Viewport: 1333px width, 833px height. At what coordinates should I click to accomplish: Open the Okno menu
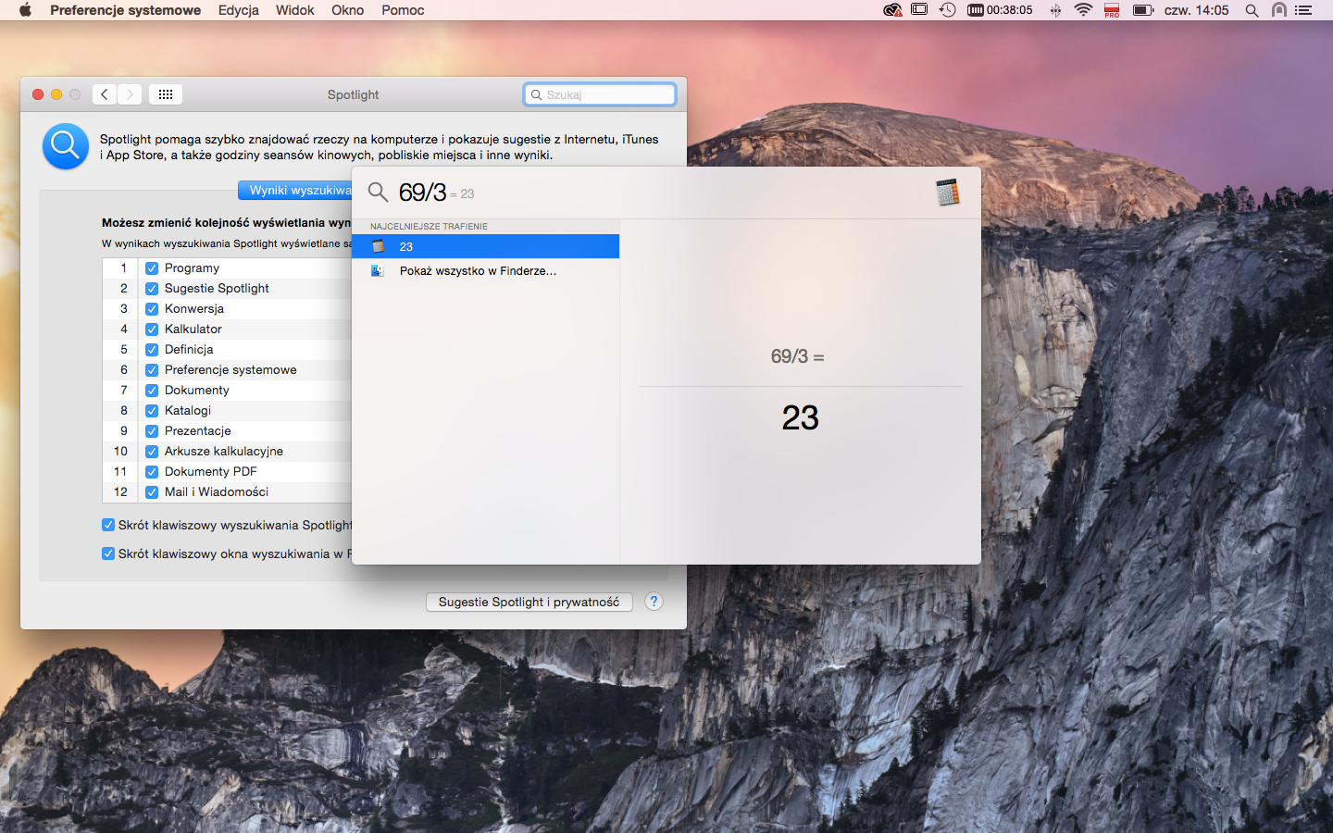click(348, 10)
